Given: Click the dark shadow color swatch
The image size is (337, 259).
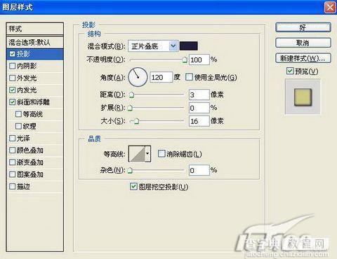Looking at the screenshot, I should 189,46.
